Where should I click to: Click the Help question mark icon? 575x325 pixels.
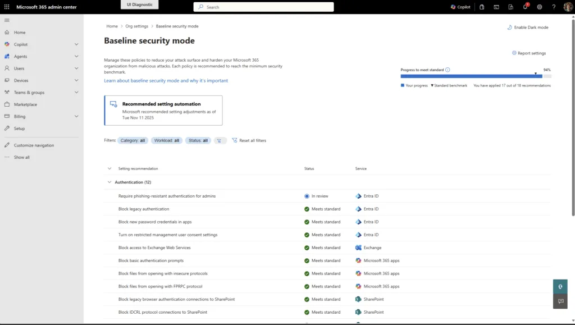(554, 7)
